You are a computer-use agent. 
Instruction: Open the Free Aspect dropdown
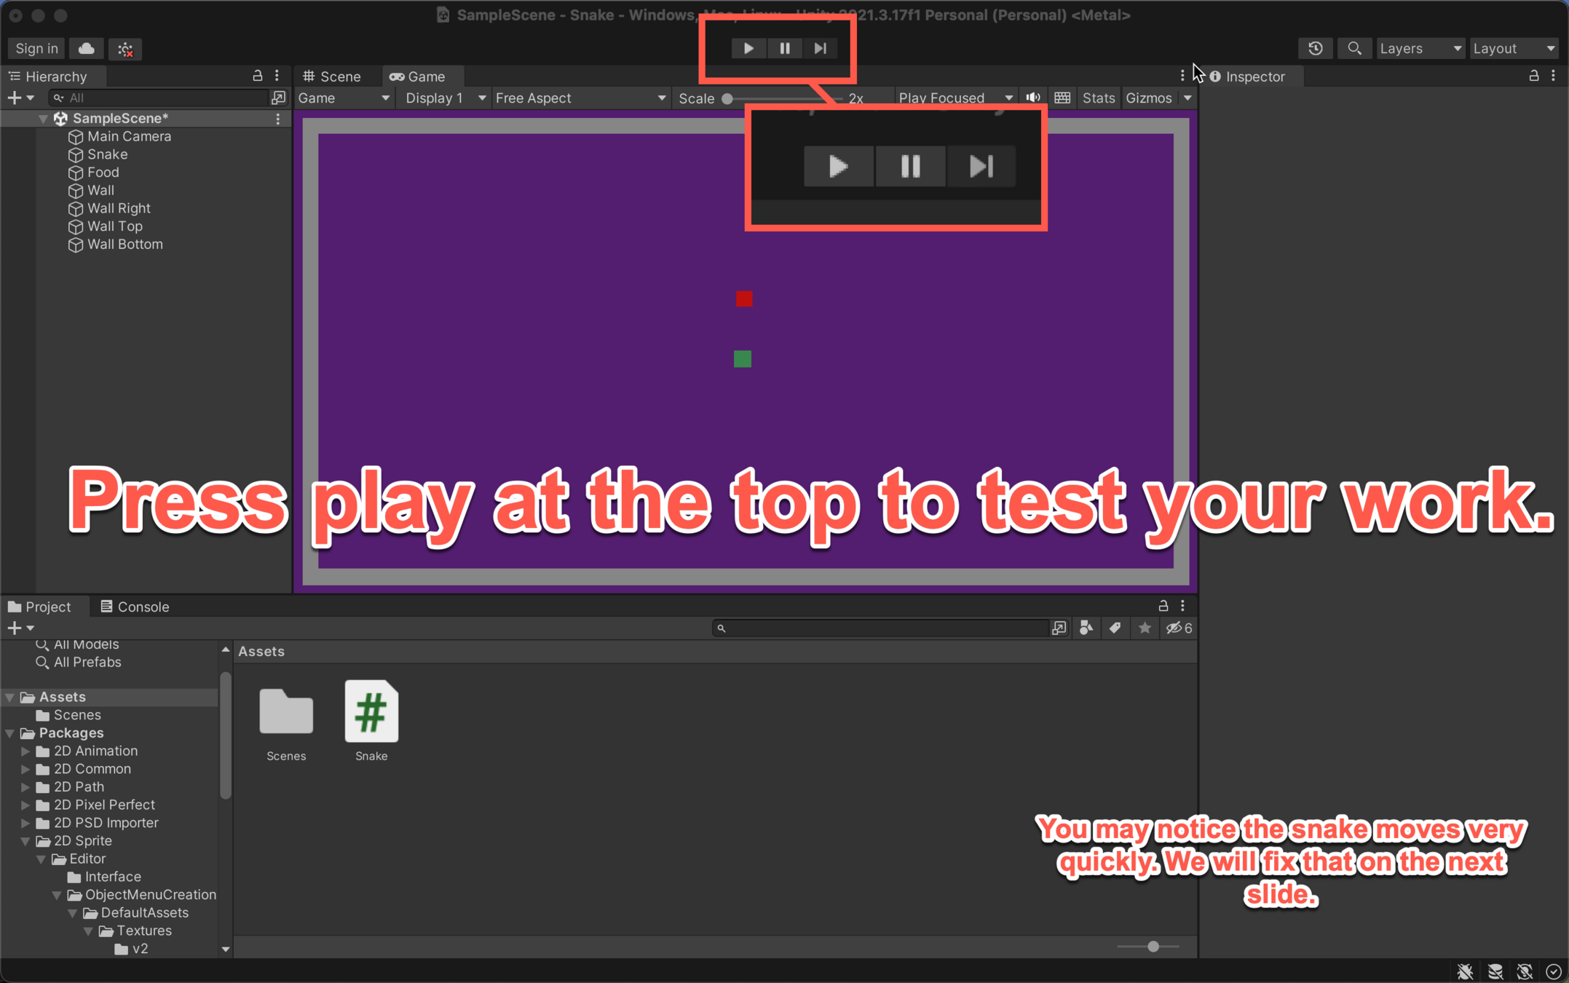click(x=580, y=98)
